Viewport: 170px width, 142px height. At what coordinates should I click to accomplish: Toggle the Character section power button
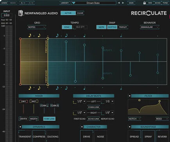82,127
